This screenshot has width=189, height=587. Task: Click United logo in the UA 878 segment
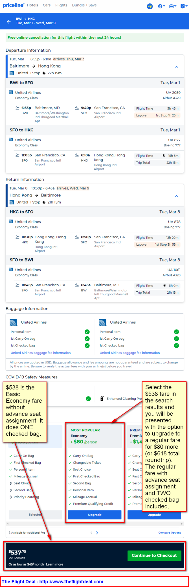[11, 221]
